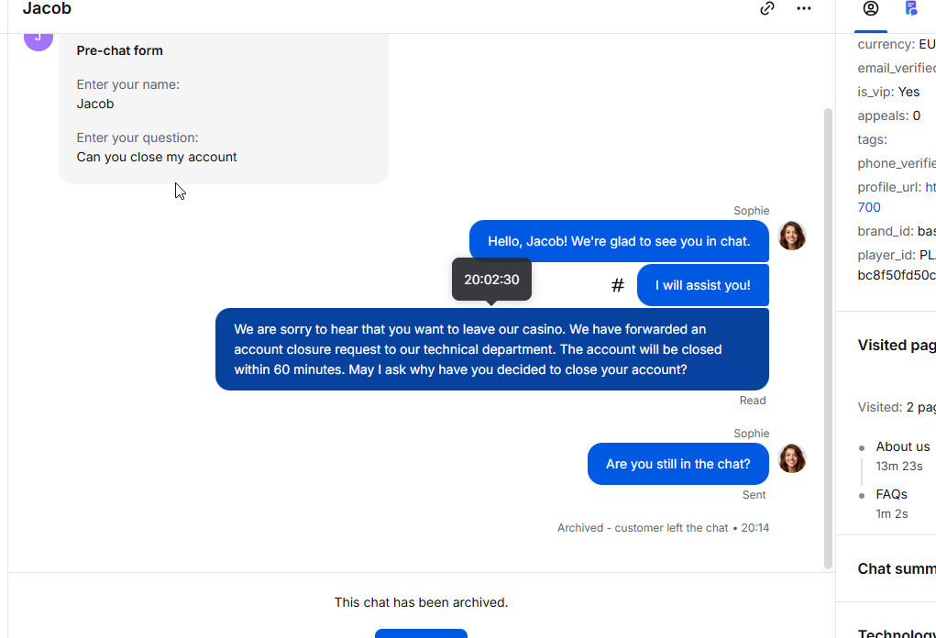
Task: Click the 'Are you still in the chat?' message
Action: pos(678,464)
